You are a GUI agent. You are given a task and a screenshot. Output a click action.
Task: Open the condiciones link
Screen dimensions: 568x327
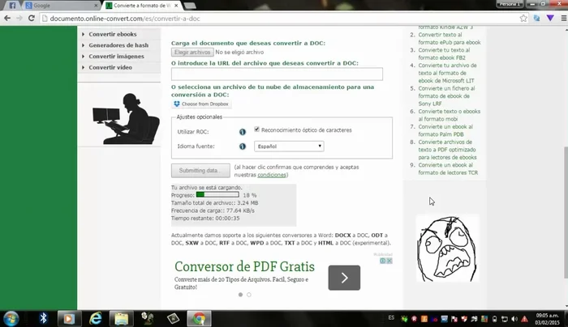[x=272, y=175]
